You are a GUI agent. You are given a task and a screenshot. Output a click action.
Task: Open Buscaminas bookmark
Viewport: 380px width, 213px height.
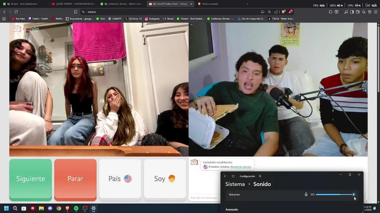click(79, 19)
